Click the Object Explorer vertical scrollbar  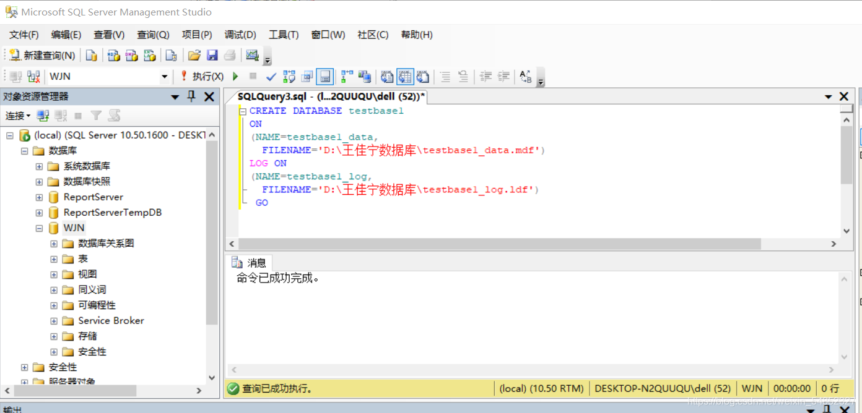pos(212,232)
